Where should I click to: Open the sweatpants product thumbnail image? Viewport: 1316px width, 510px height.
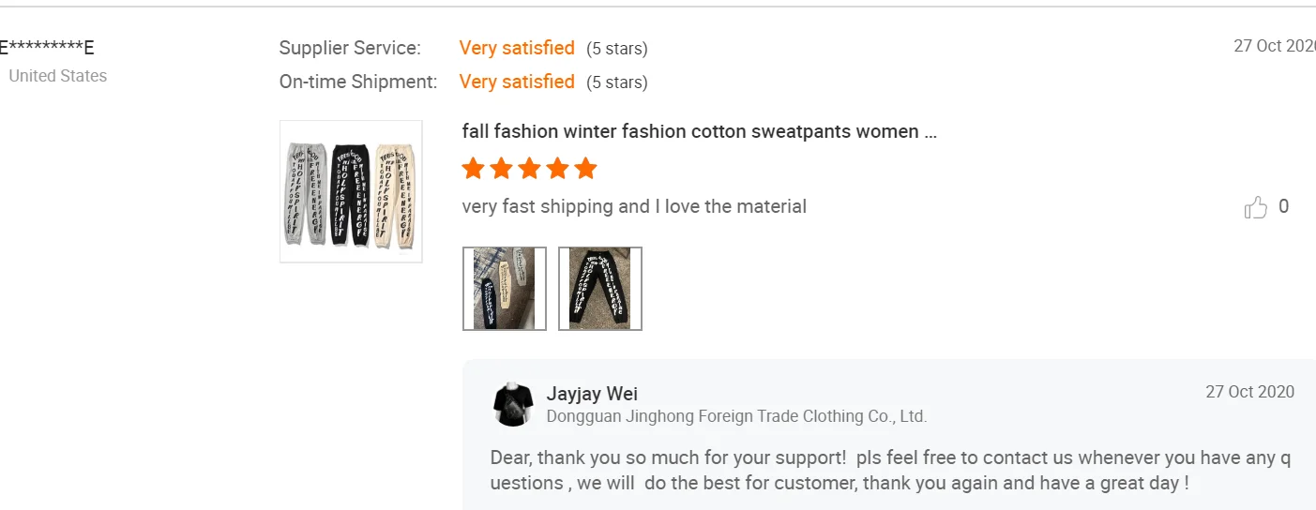(351, 191)
